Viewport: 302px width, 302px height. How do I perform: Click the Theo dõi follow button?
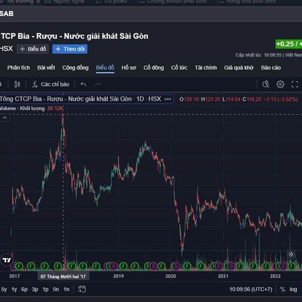pyautogui.click(x=70, y=49)
